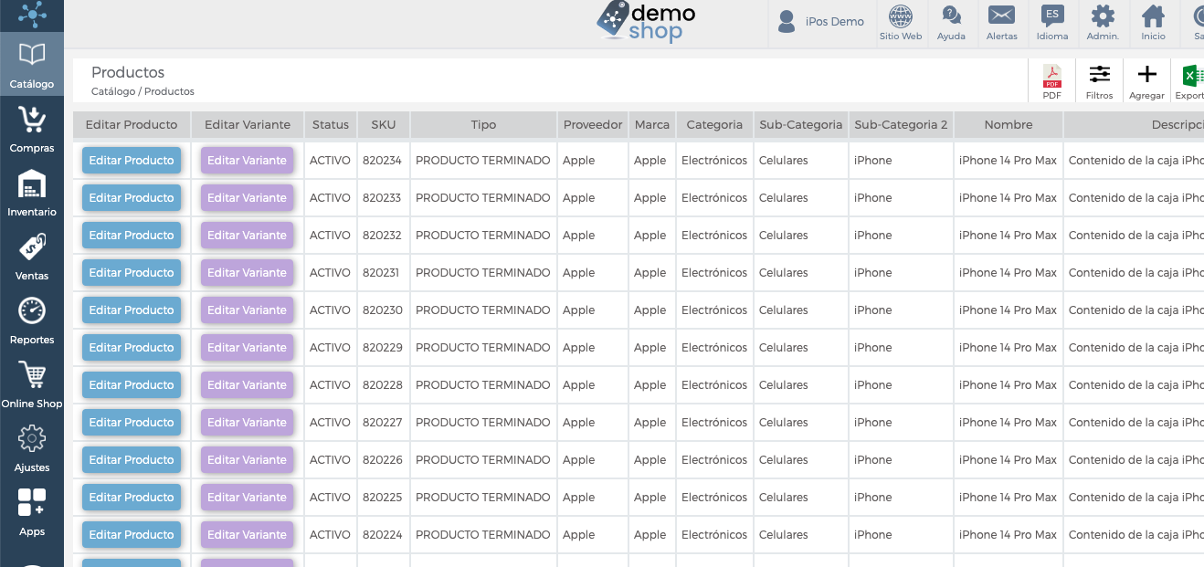The image size is (1204, 567).
Task: Click Editar Producto for SKU 820234
Action: pos(132,161)
